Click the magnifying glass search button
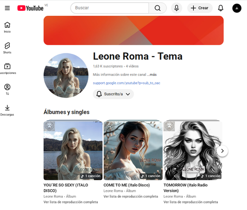247x210 pixels. coord(158,8)
